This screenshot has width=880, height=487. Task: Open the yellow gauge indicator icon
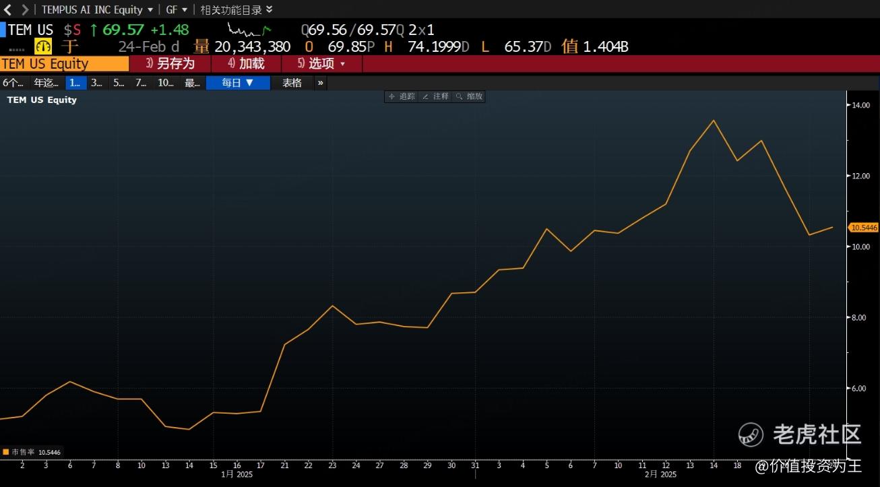tap(44, 46)
